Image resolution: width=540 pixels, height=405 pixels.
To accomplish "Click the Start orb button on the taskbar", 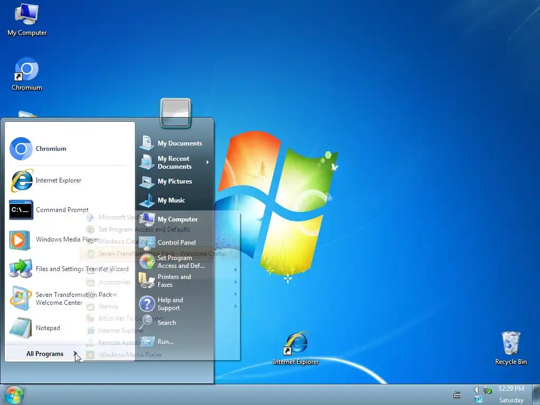I will coord(14,395).
